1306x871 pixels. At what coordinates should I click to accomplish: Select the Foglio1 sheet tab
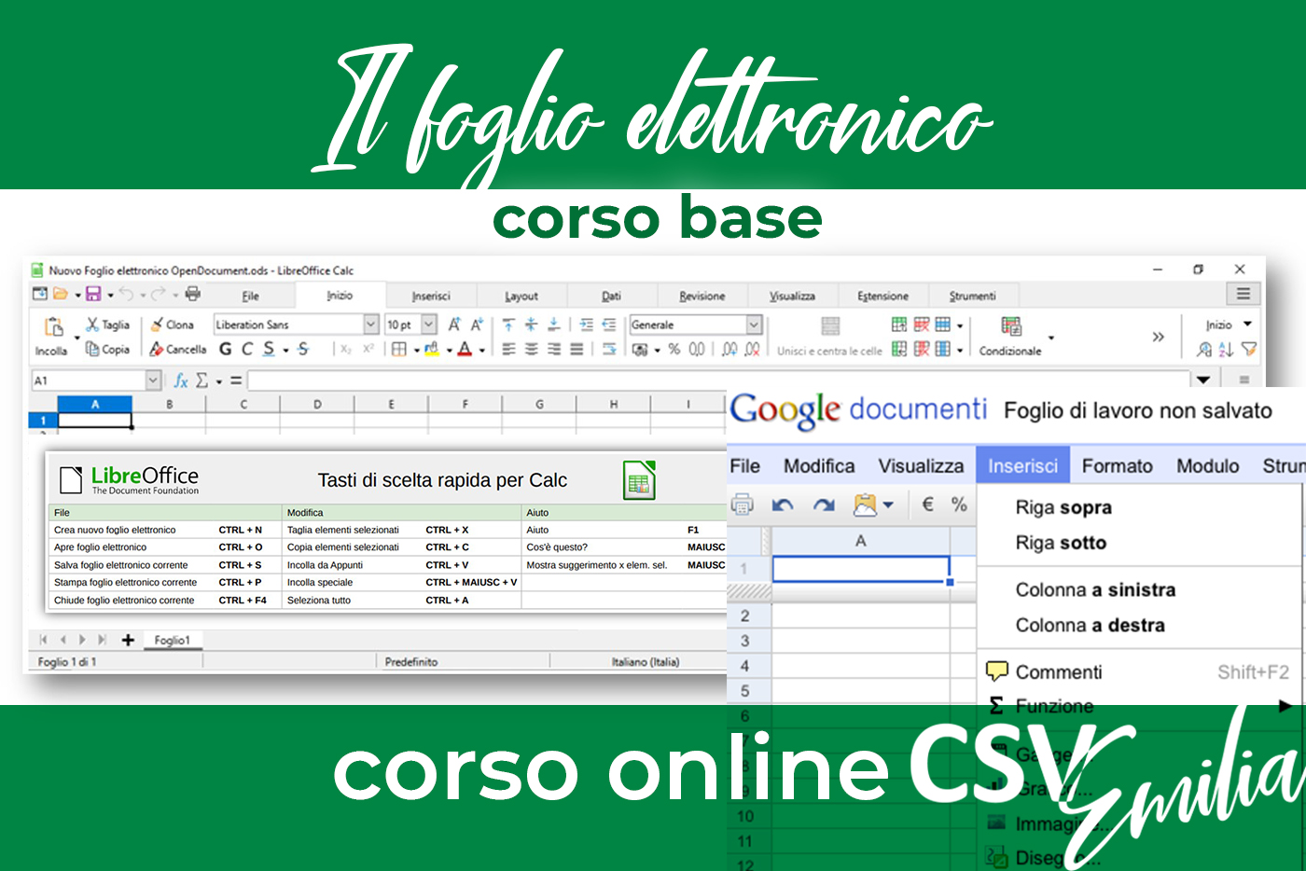(173, 640)
